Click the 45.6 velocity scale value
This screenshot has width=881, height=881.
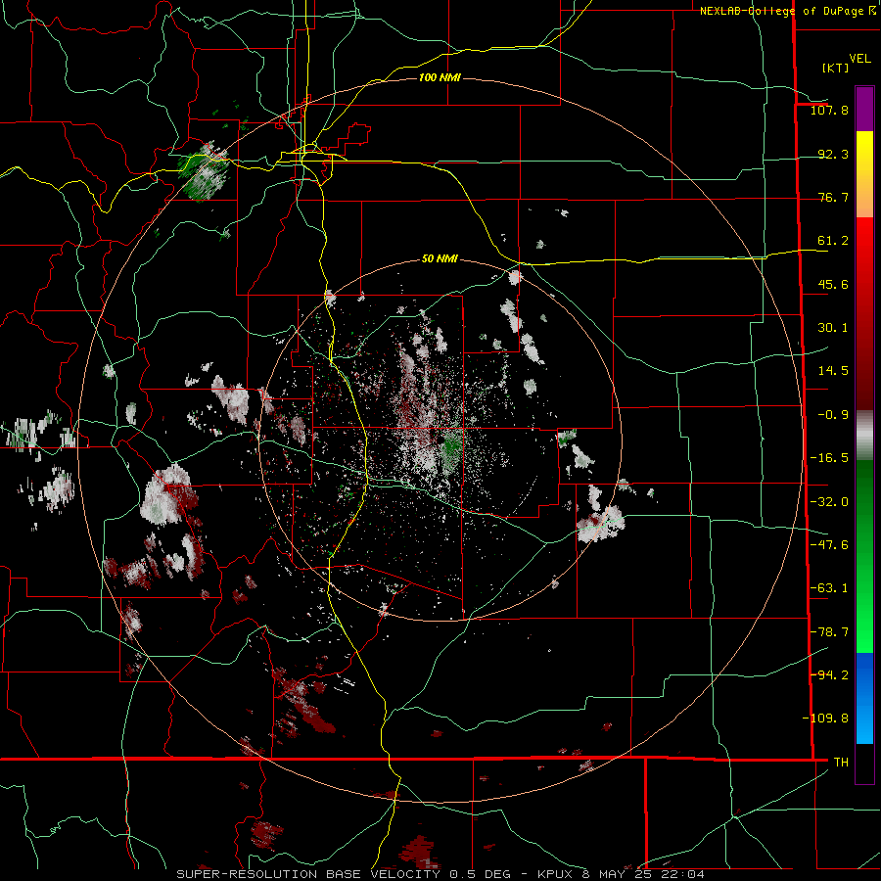click(x=833, y=284)
